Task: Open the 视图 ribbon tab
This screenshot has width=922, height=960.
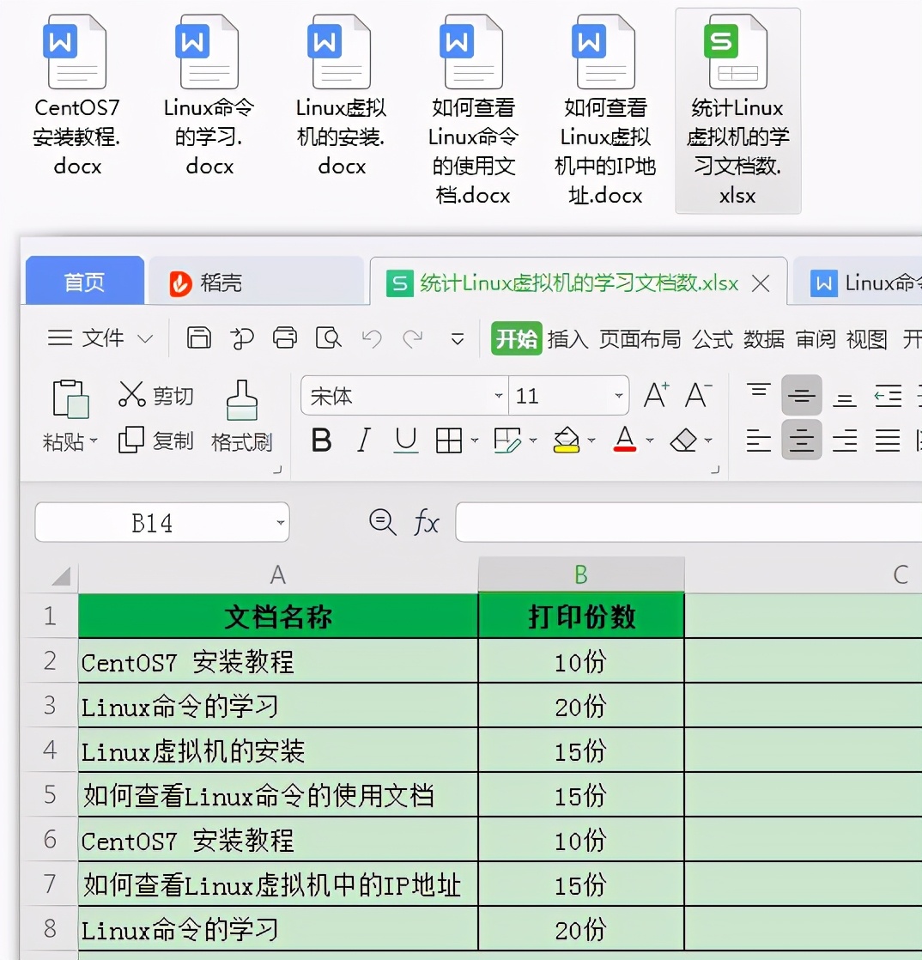Action: click(867, 338)
